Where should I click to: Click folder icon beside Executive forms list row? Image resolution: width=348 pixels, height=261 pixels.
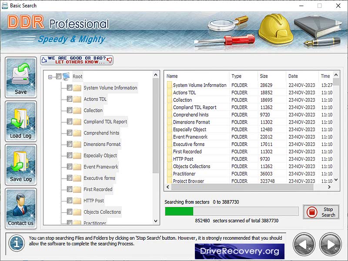(169, 144)
